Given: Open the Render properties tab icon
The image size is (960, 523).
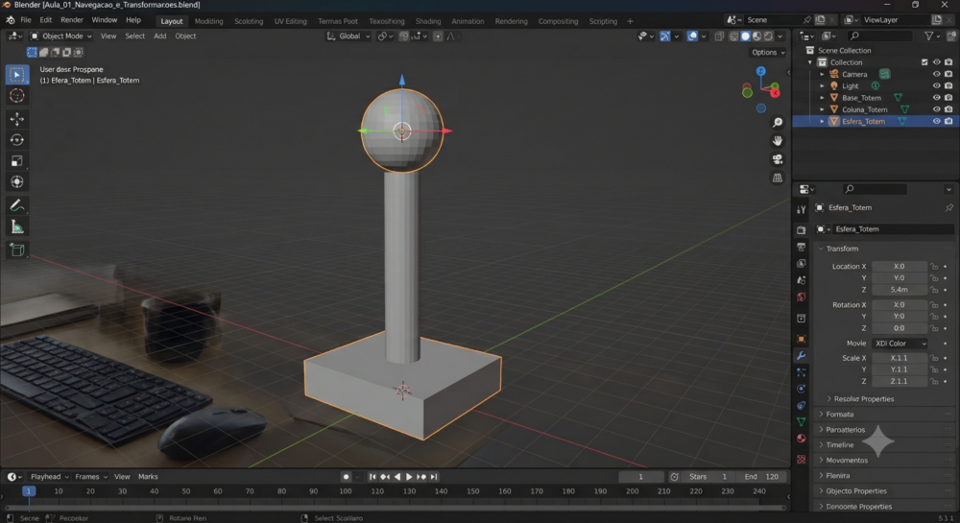Looking at the screenshot, I should [802, 230].
